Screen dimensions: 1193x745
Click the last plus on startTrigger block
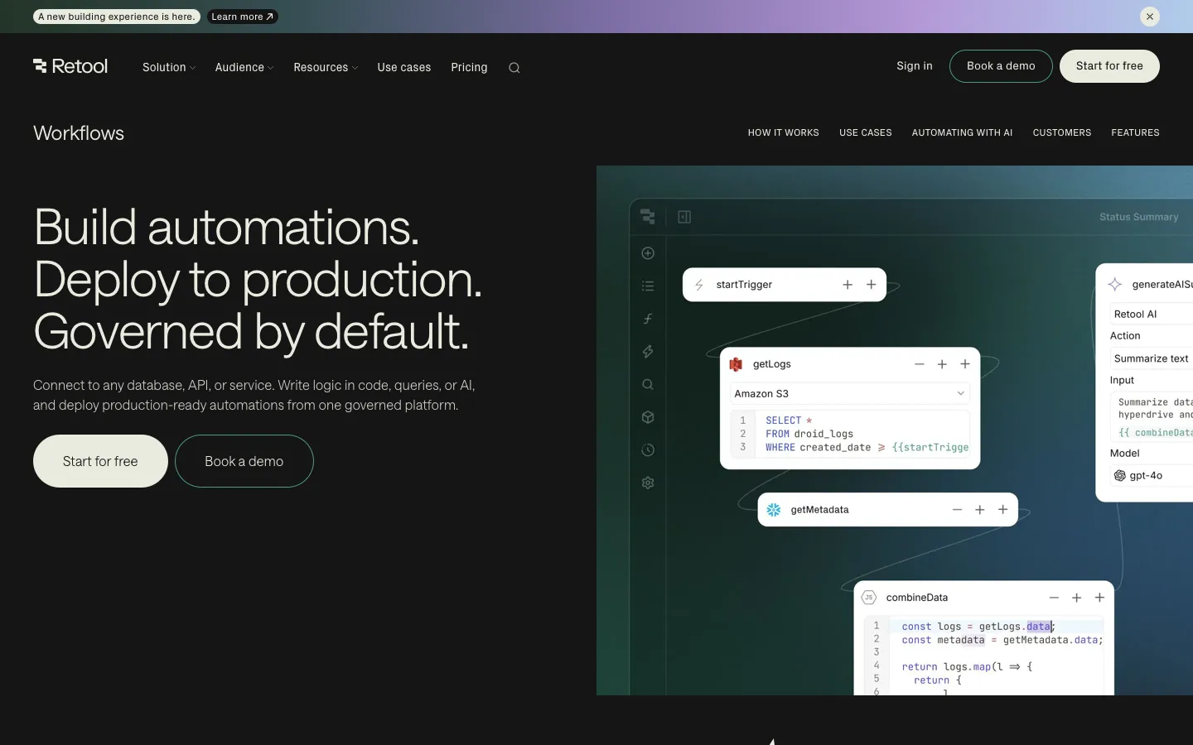[872, 285]
